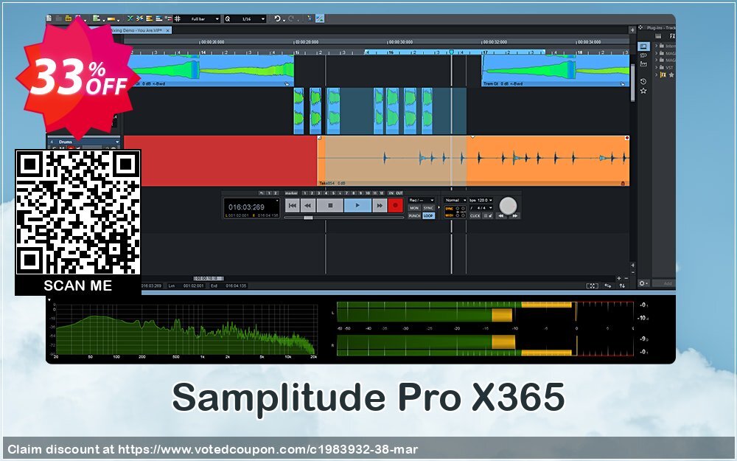Click the Stop transport button
The height and width of the screenshot is (461, 737).
tap(330, 206)
